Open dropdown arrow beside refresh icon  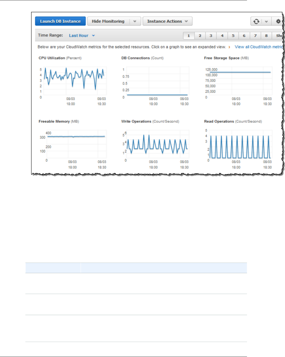(266, 21)
